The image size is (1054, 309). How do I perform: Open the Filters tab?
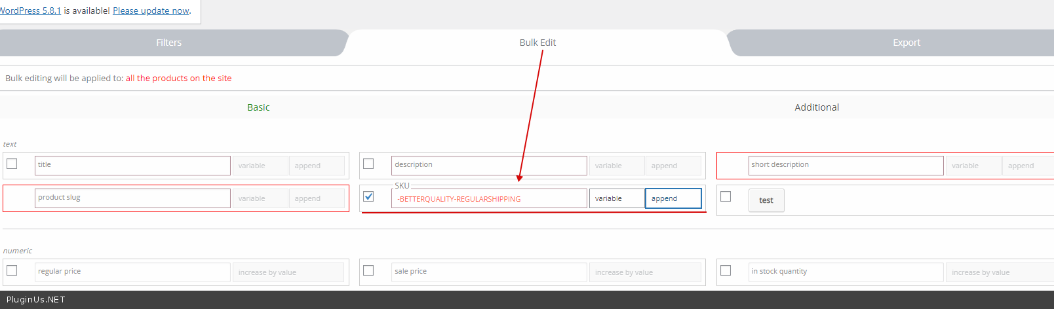(x=168, y=43)
